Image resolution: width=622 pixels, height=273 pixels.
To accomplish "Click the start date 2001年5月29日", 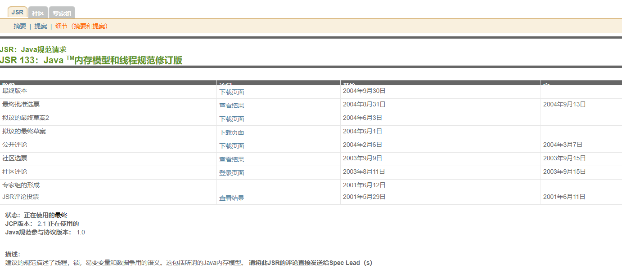I will coord(364,197).
